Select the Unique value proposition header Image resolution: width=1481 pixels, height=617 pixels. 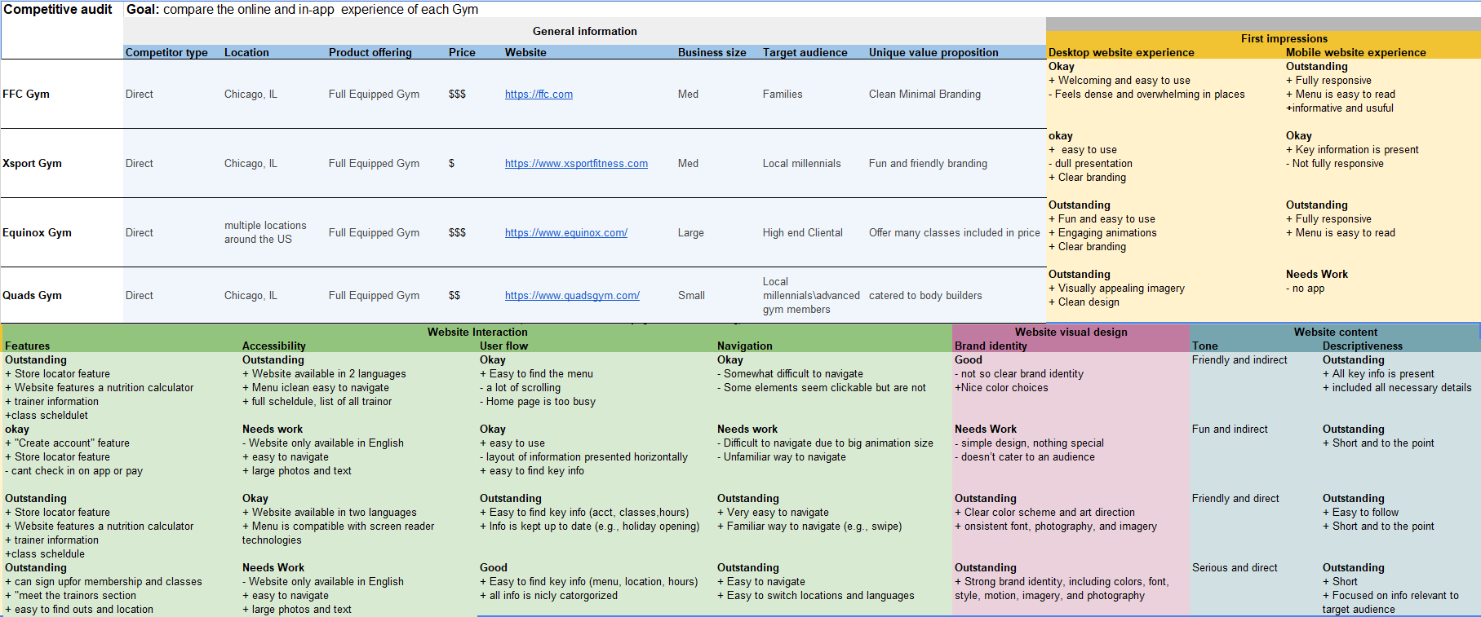933,52
